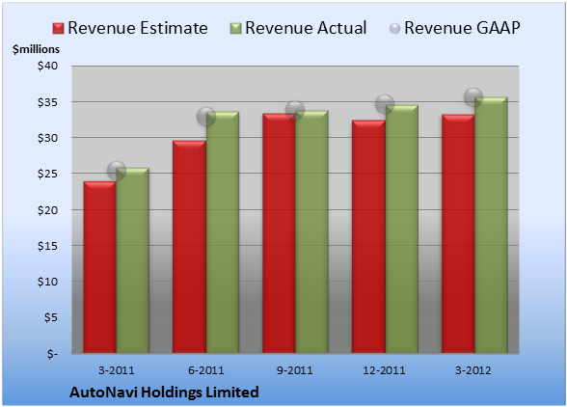The height and width of the screenshot is (407, 567).
Task: Click the '$10' y-axis label
Action: click(x=48, y=282)
